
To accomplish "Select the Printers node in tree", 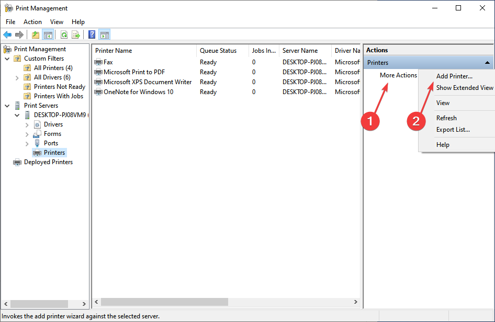I will click(54, 153).
